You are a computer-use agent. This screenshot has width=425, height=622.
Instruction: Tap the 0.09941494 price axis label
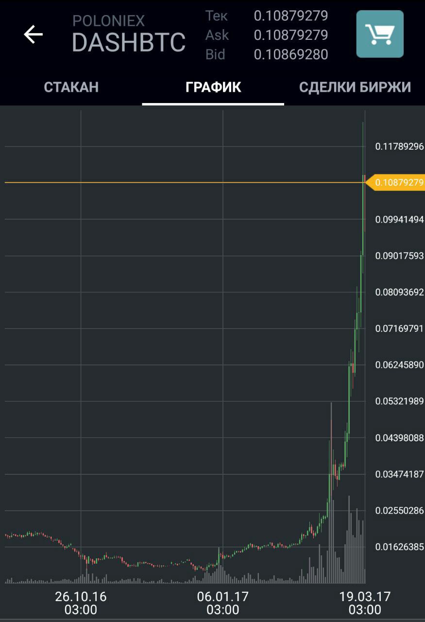coord(400,219)
